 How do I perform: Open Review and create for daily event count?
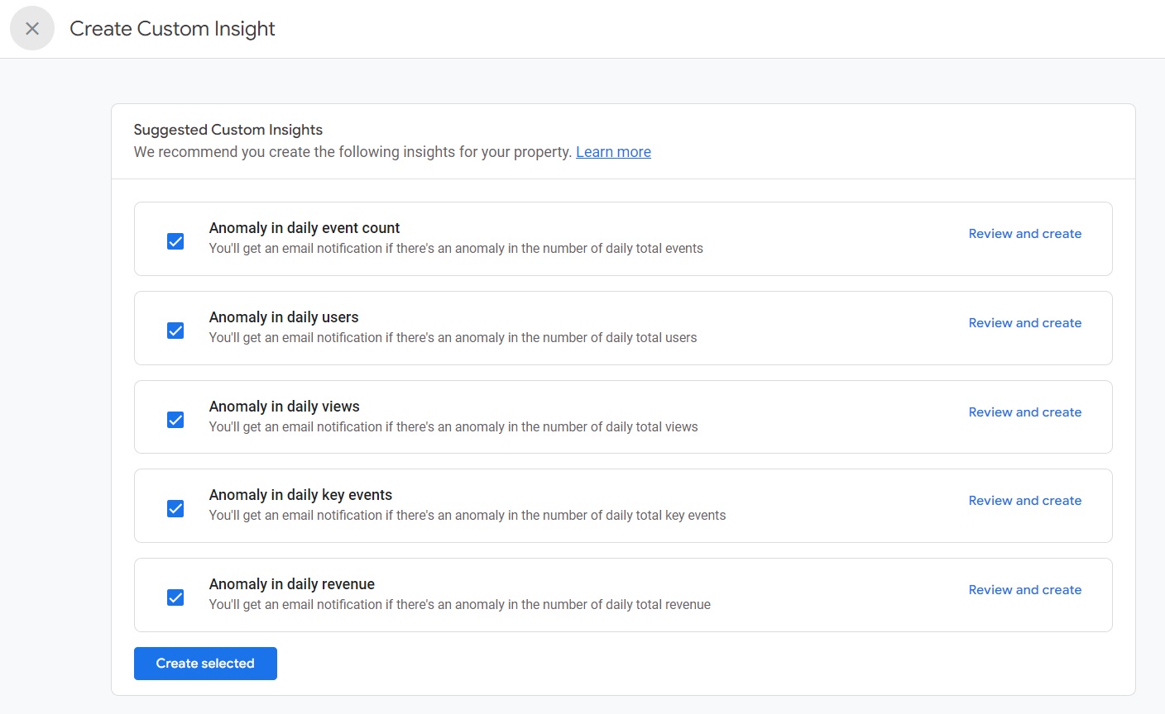pyautogui.click(x=1025, y=234)
